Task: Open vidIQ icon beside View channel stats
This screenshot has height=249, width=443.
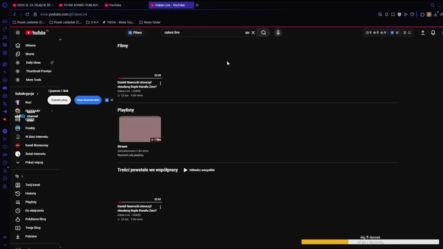Action: click(x=107, y=100)
